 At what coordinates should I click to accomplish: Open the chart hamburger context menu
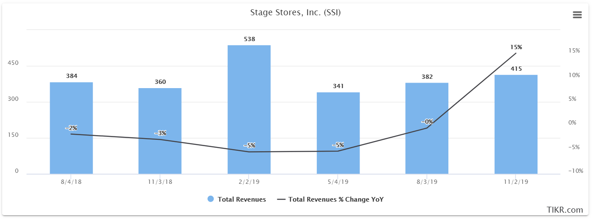click(x=577, y=15)
